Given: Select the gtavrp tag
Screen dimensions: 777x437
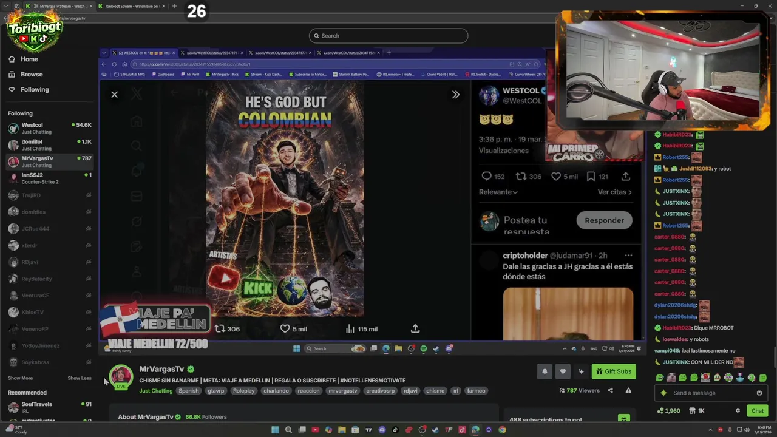Looking at the screenshot, I should [216, 391].
